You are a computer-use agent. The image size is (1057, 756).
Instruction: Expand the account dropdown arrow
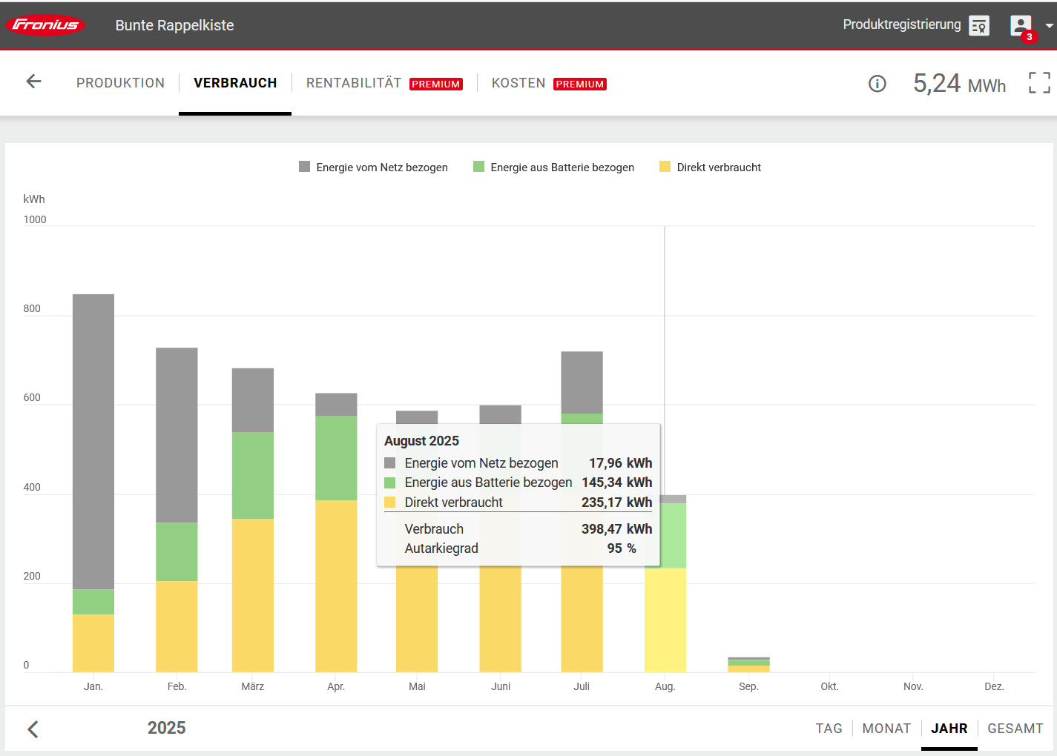[x=1049, y=25]
